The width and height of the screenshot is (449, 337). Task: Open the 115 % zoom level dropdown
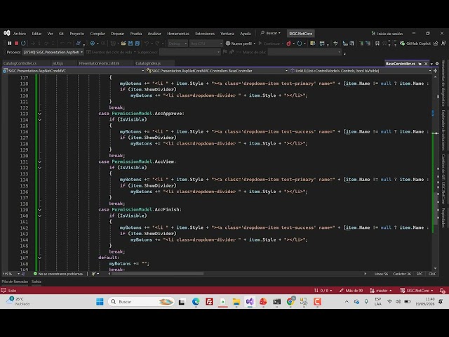click(11, 274)
